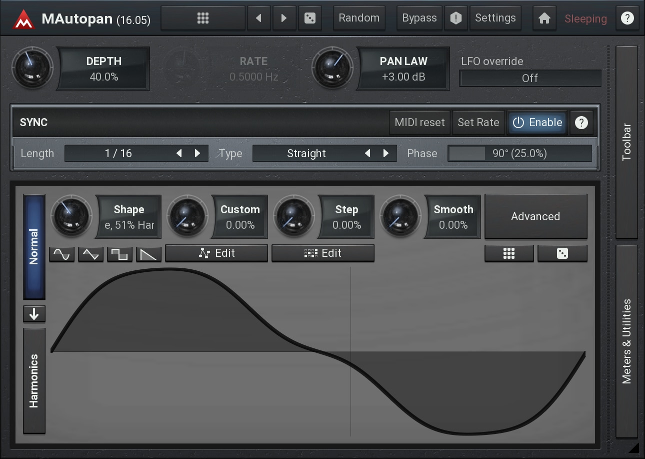Select next Type value arrow

(x=385, y=154)
